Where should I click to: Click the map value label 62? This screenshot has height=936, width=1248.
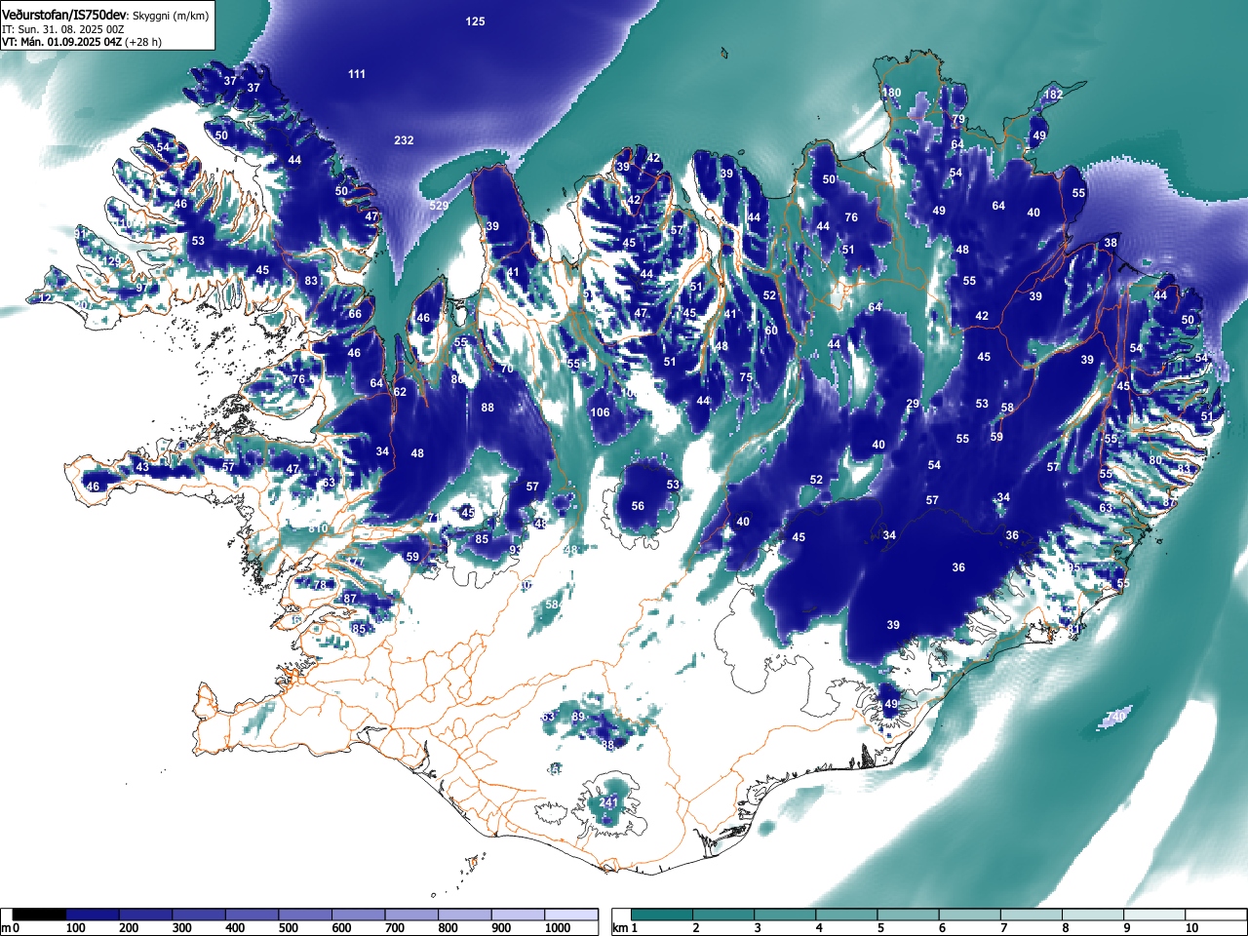click(400, 392)
